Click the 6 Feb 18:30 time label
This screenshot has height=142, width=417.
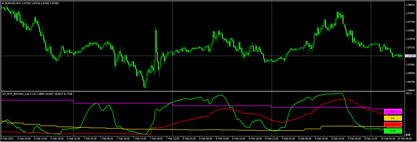(x=57, y=139)
